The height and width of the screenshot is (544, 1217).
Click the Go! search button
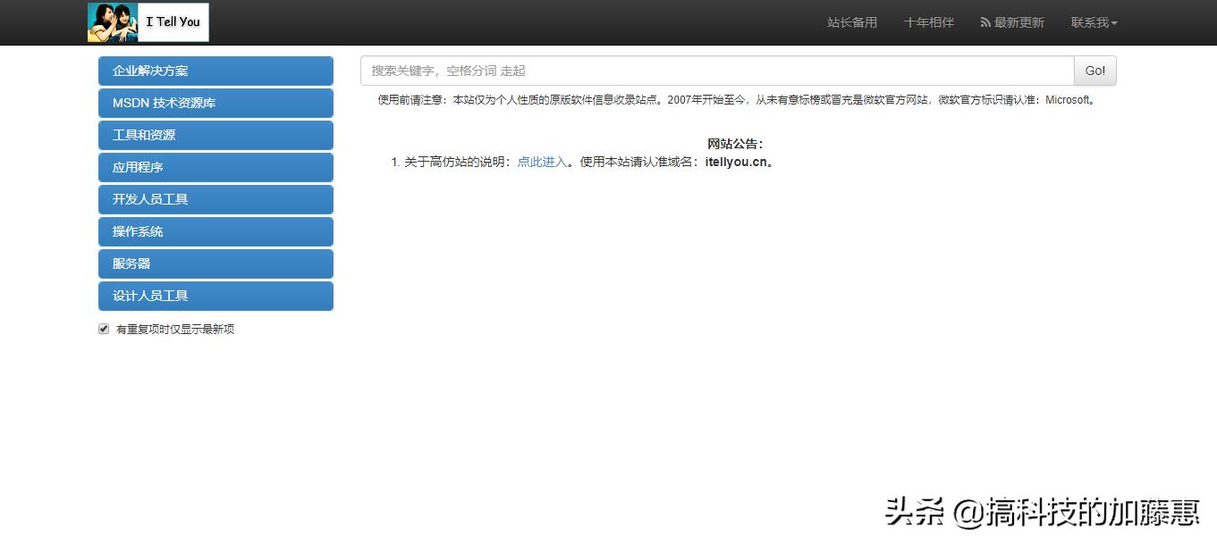coord(1094,70)
